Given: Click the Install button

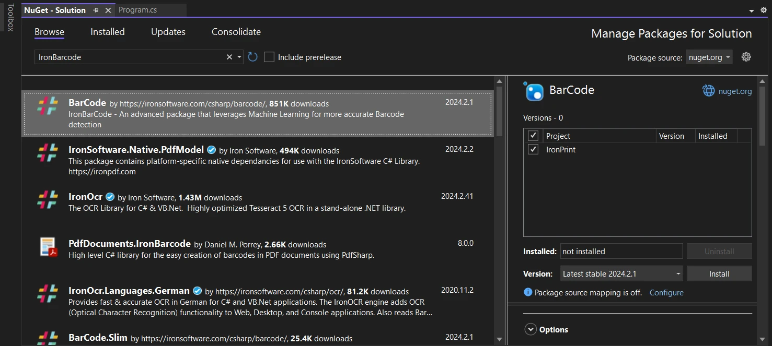Looking at the screenshot, I should pyautogui.click(x=719, y=273).
